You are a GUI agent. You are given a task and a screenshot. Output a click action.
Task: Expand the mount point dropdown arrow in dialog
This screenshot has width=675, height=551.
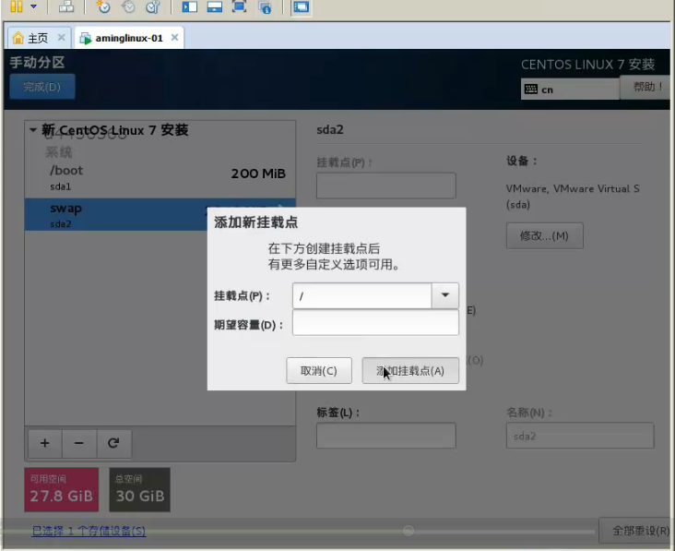tap(445, 295)
